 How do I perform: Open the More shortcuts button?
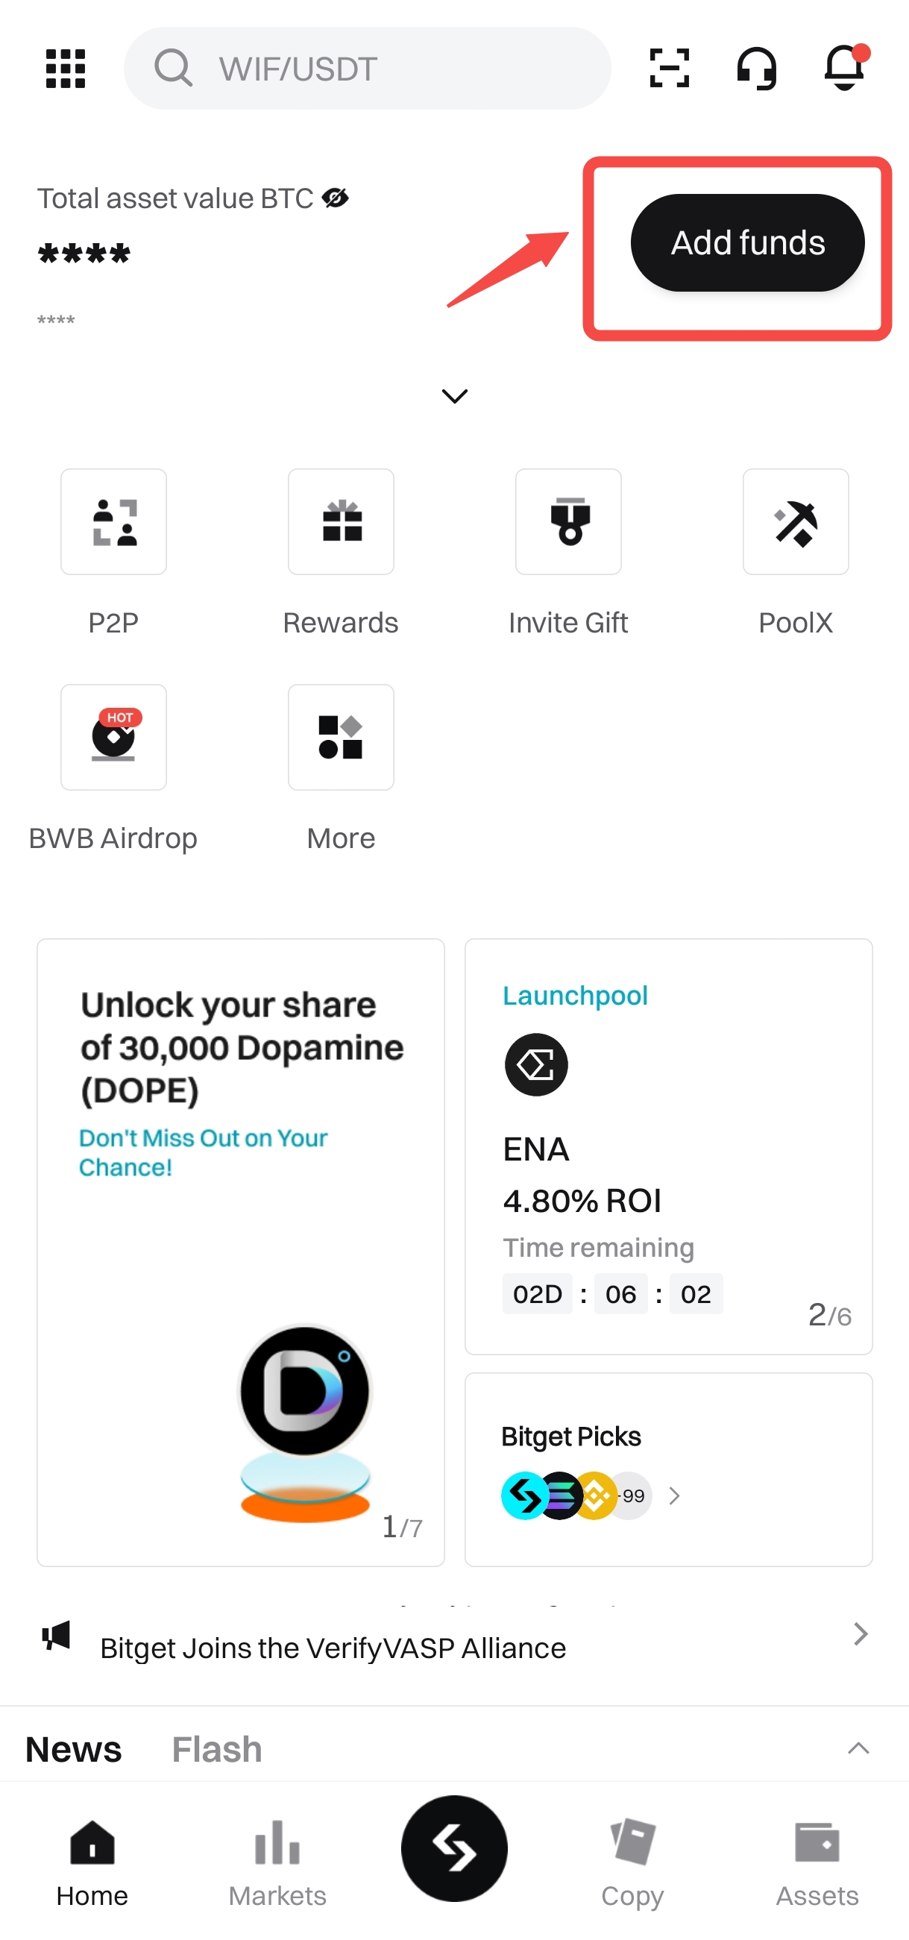pos(342,738)
